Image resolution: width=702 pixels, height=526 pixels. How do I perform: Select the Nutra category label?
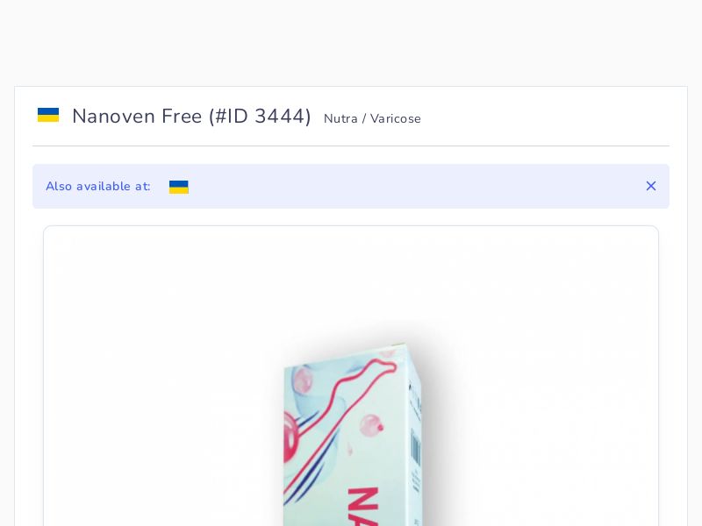click(340, 118)
